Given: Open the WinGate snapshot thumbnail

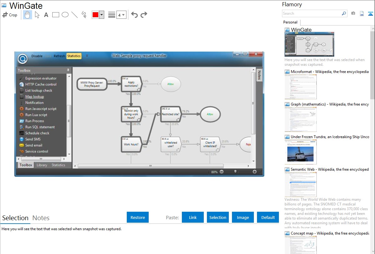Looking at the screenshot, I should 309,44.
